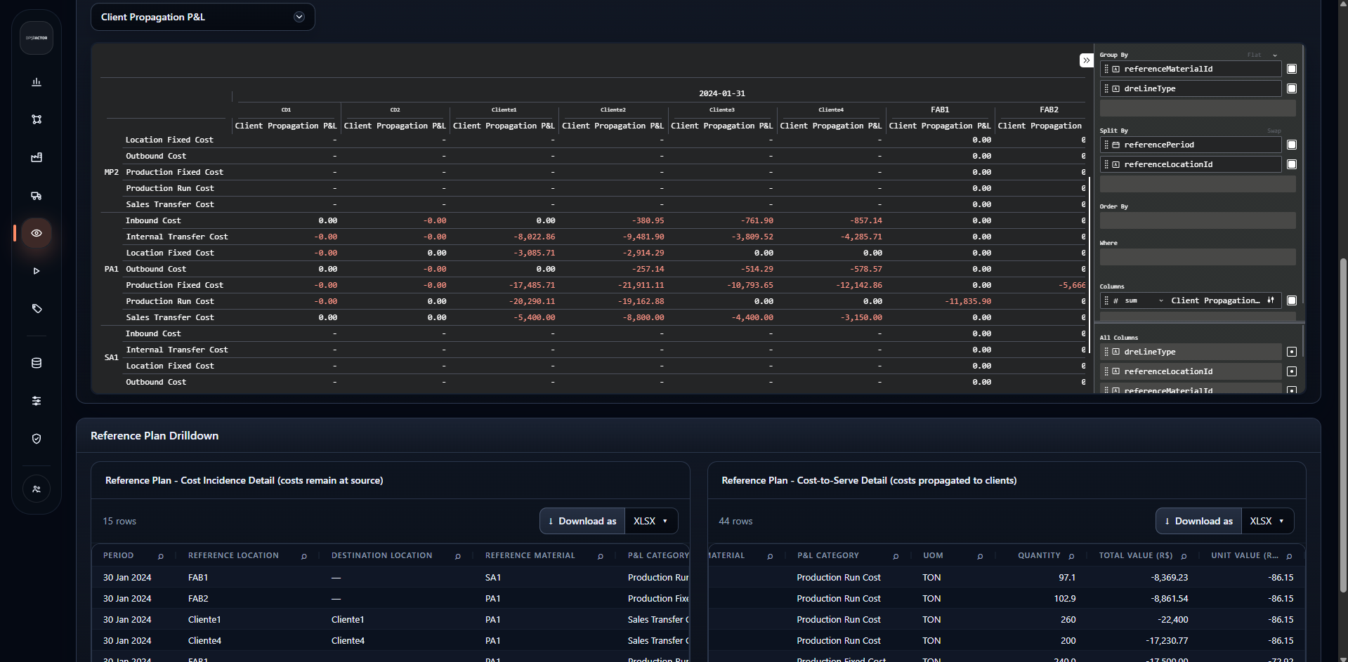Open the bar chart analytics sidebar icon
The image size is (1348, 662).
37,82
